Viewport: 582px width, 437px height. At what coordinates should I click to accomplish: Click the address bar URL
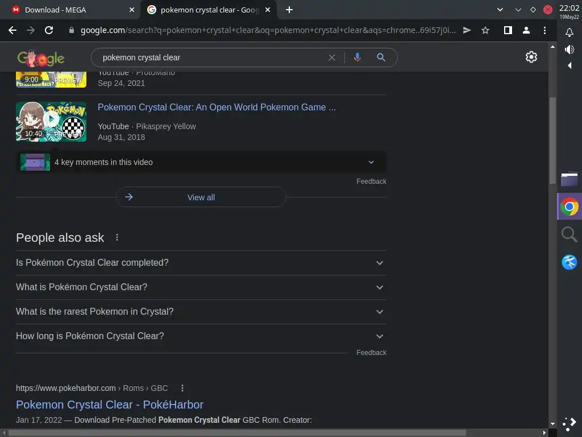(x=268, y=31)
